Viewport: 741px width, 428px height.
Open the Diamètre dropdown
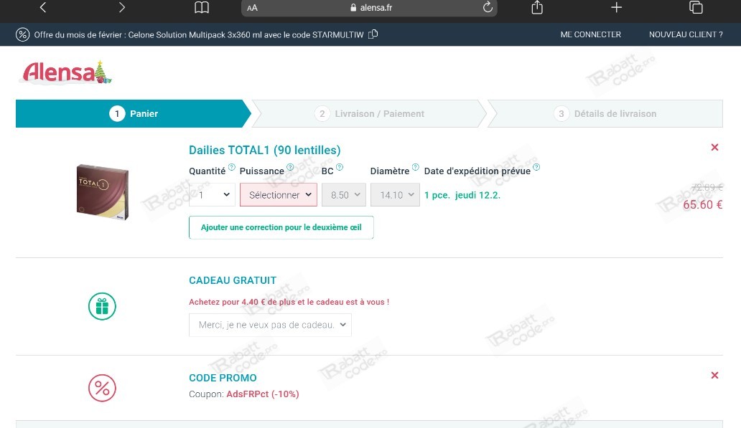(395, 194)
